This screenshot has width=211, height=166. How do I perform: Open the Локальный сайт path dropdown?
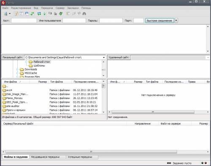pyautogui.click(x=104, y=57)
